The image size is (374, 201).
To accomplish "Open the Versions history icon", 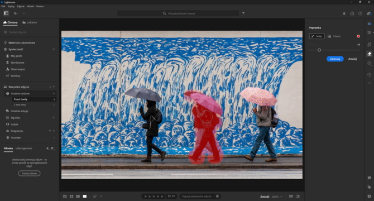I will 369,75.
